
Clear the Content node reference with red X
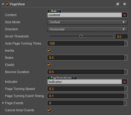click(124, 15)
